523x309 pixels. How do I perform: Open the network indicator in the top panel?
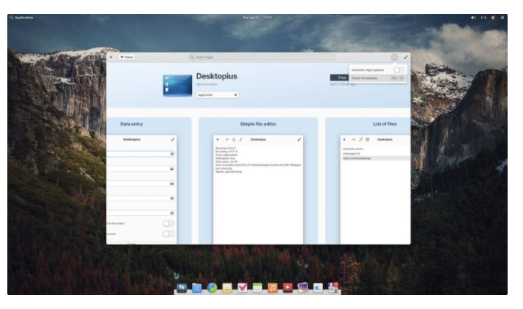coord(483,18)
